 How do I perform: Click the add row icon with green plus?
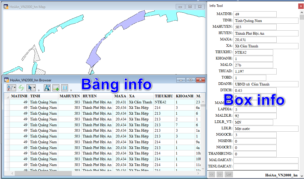pyautogui.click(x=56, y=88)
